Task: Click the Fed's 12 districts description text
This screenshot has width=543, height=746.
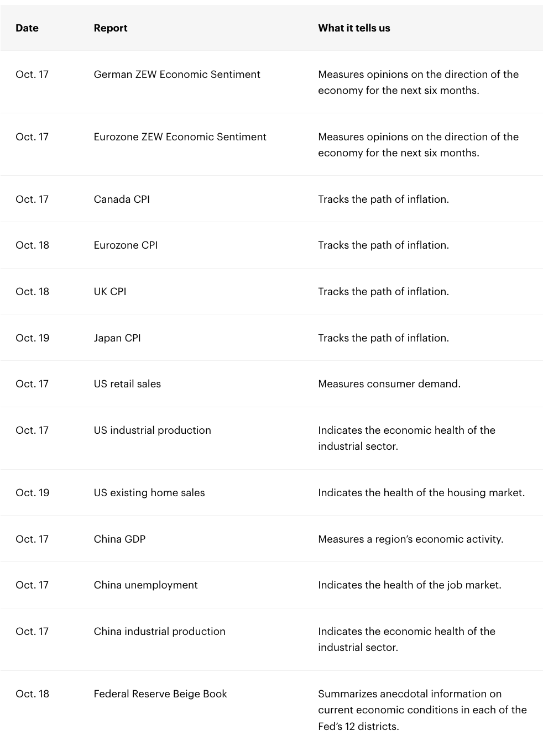Action: coord(422,710)
